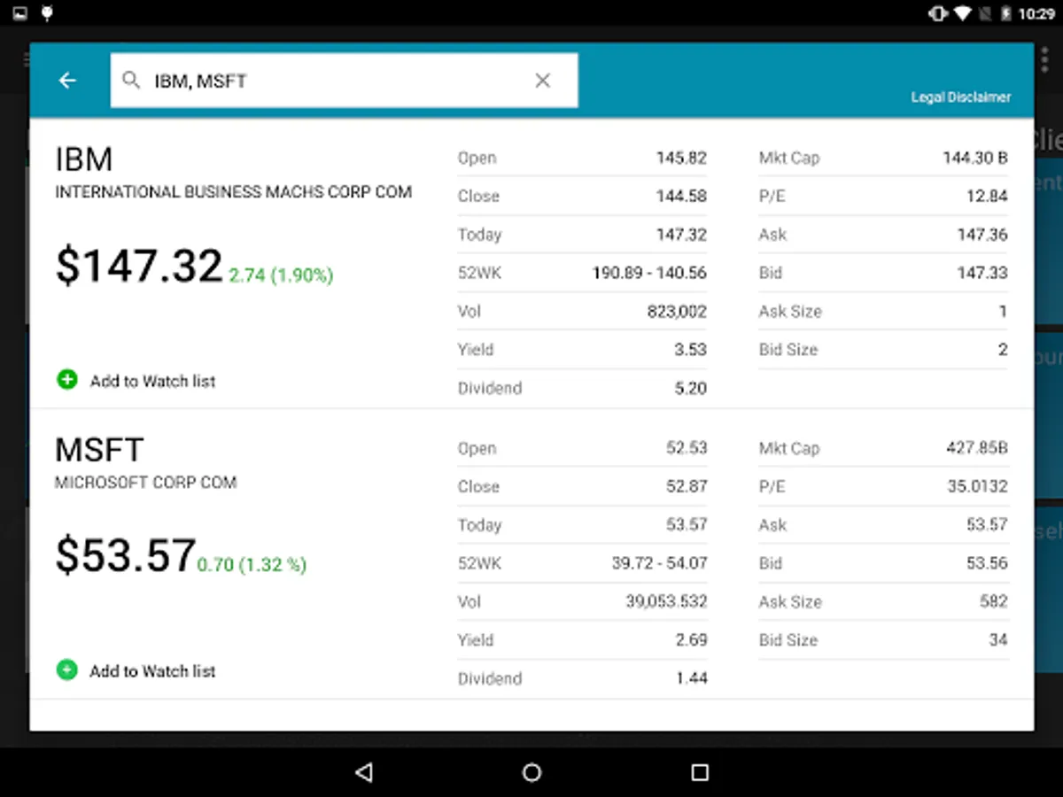Click IBM 'Add to Watch list' label
The image size is (1063, 797).
[152, 381]
